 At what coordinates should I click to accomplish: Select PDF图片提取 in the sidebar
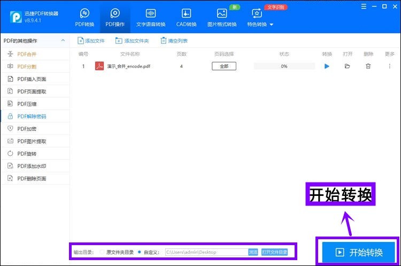tap(35, 141)
